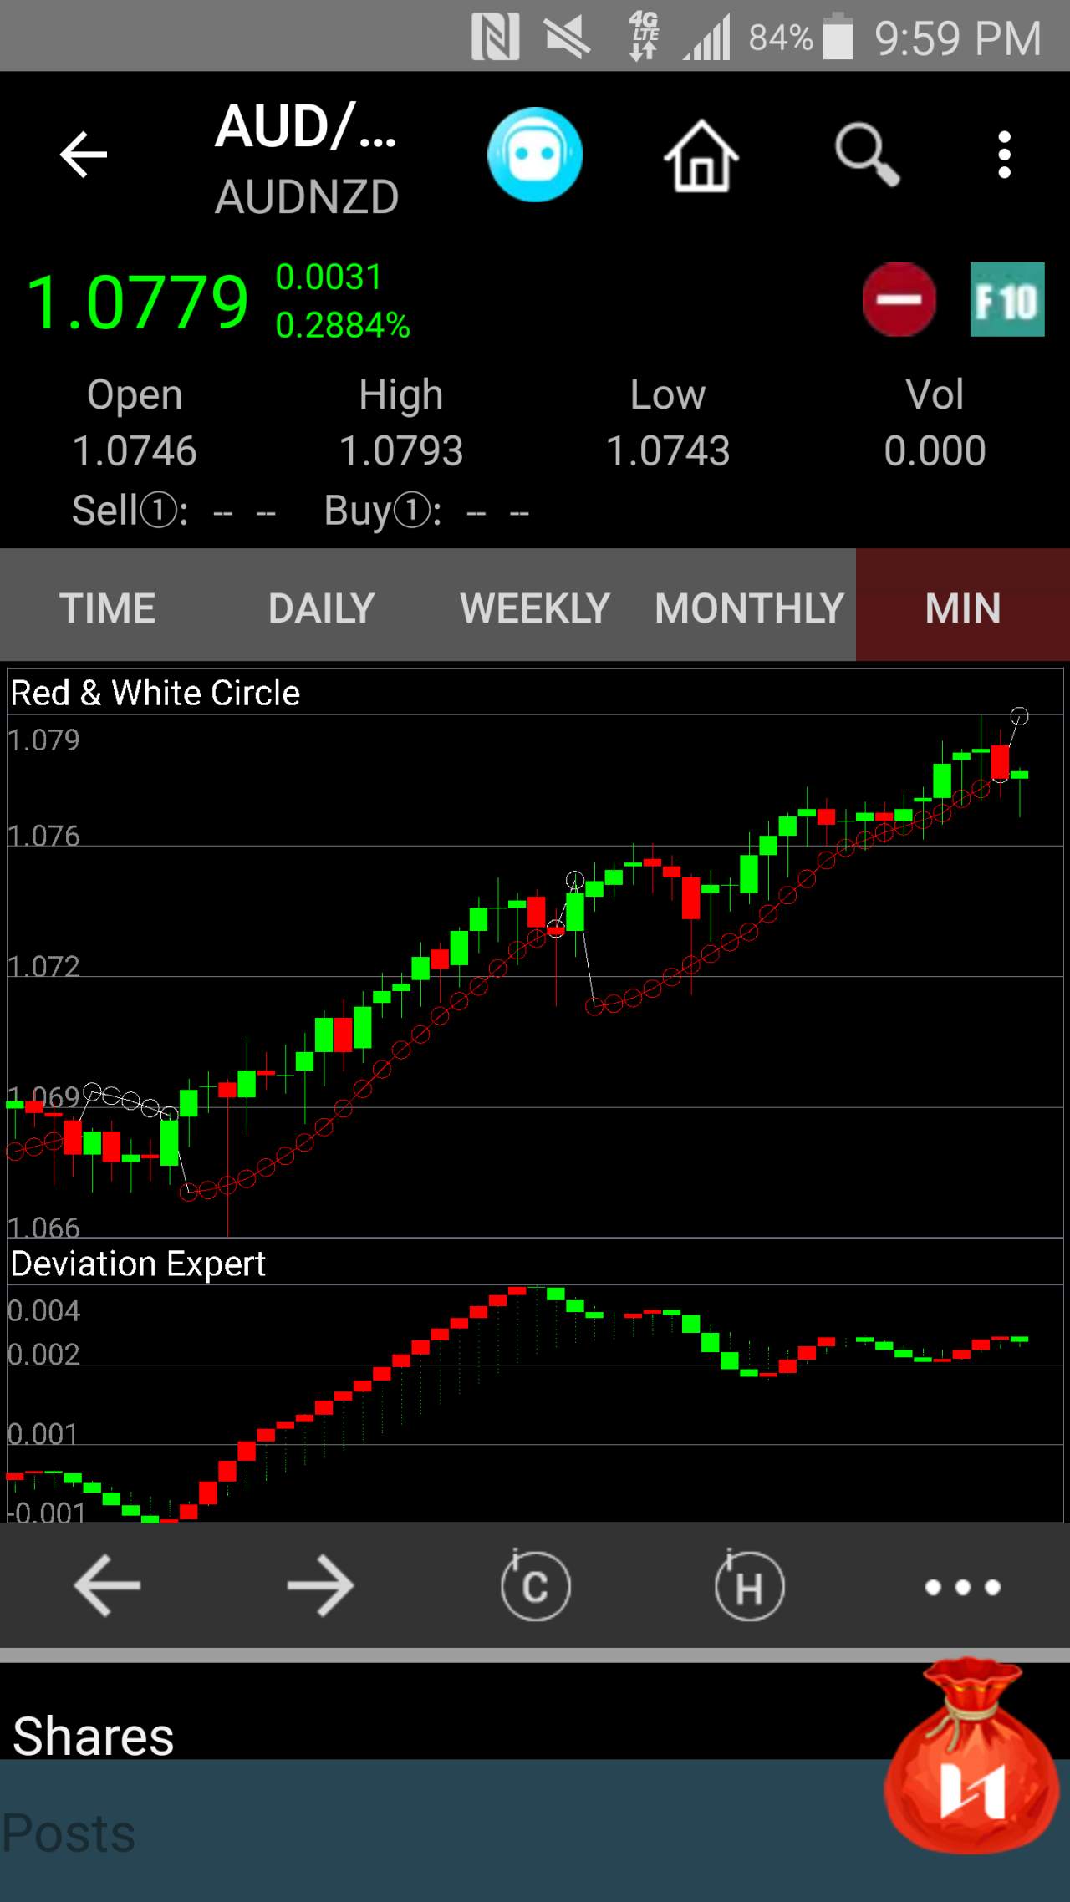Switch to the DAILY chart tab

[x=321, y=608]
